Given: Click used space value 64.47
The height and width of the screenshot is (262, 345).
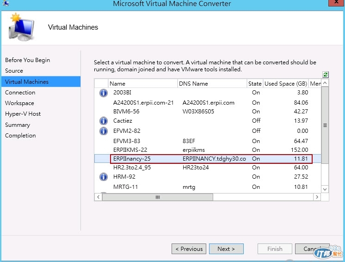Looking at the screenshot, I should click(x=301, y=141).
